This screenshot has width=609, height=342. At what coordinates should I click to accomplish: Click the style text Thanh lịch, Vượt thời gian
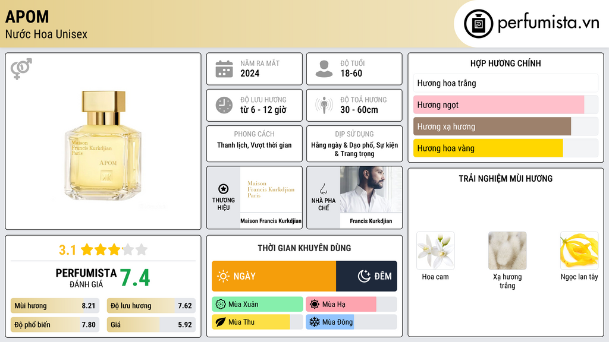255,145
